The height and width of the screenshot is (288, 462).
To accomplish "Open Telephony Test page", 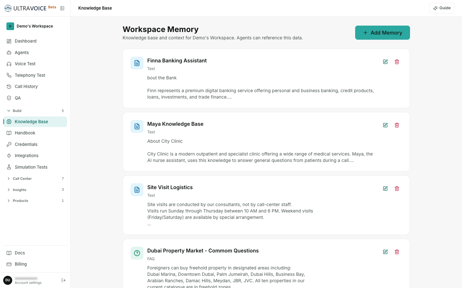I will point(35,75).
